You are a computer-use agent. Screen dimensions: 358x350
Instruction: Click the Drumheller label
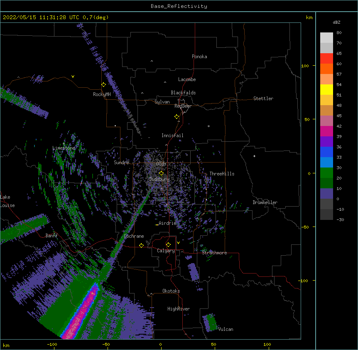click(x=265, y=202)
